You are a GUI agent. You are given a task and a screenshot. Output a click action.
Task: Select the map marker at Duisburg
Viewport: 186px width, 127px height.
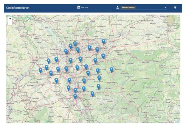(x=66, y=51)
